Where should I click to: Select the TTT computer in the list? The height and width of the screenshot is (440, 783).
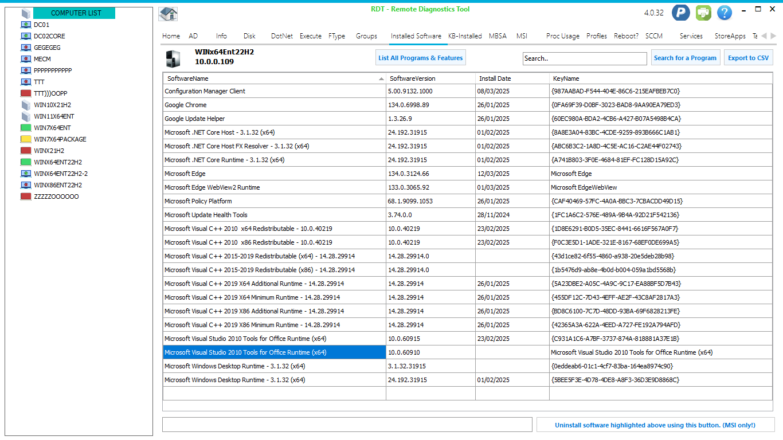click(39, 82)
